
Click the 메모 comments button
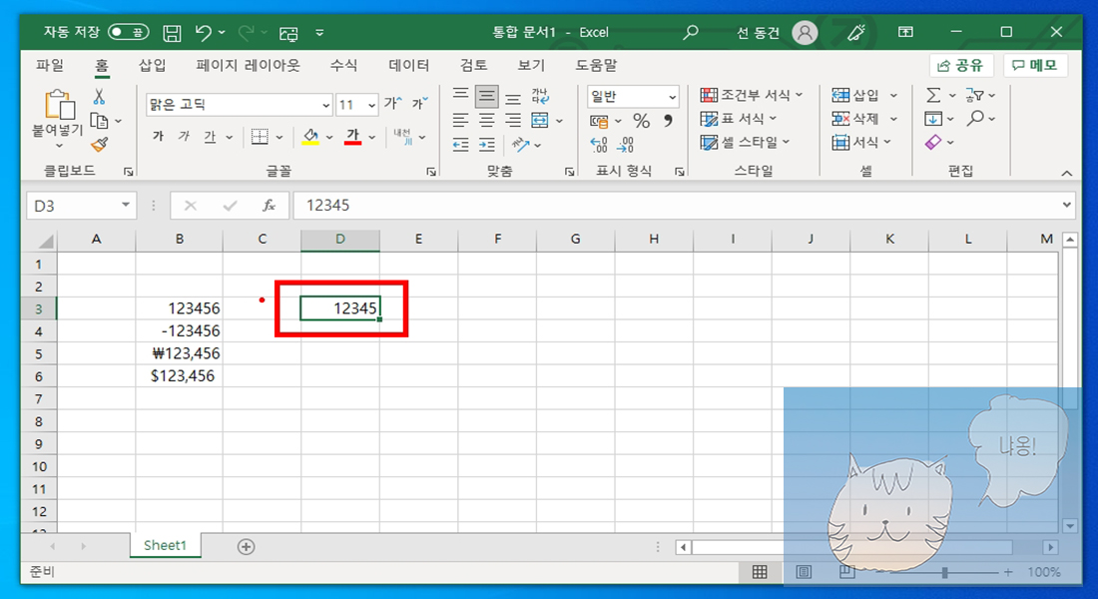click(1035, 65)
